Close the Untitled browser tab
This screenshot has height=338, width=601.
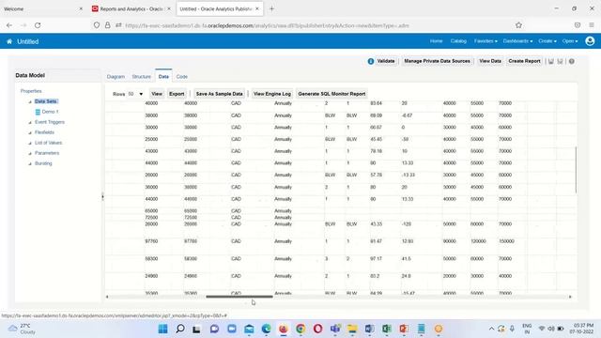click(257, 8)
